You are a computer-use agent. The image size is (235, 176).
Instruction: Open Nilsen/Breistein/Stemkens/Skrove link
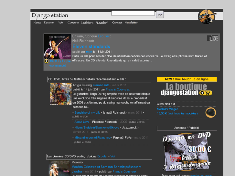(x=97, y=128)
